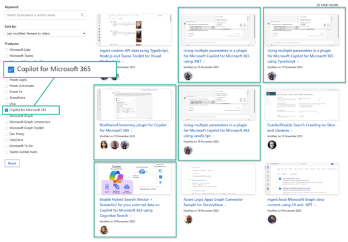Click the 'Products:' filter heading
The image size is (348, 242).
tap(11, 44)
